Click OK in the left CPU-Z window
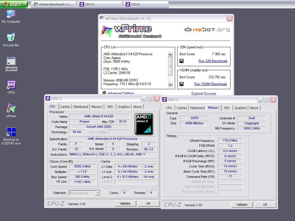Screen dimensions: 295x221 (148, 203)
